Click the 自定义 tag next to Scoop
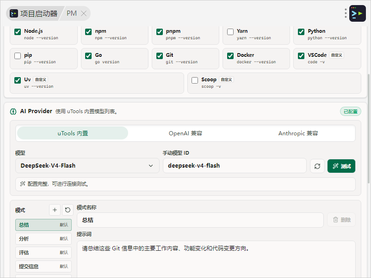The height and width of the screenshot is (278, 371). (x=226, y=79)
